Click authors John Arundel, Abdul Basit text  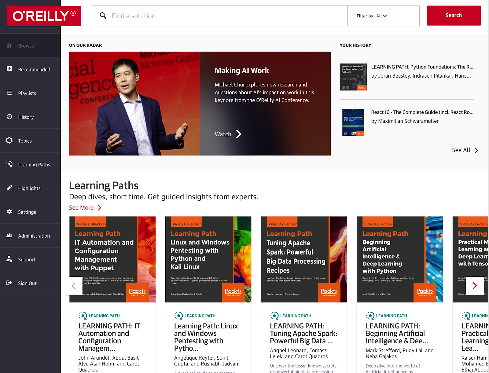point(108,364)
